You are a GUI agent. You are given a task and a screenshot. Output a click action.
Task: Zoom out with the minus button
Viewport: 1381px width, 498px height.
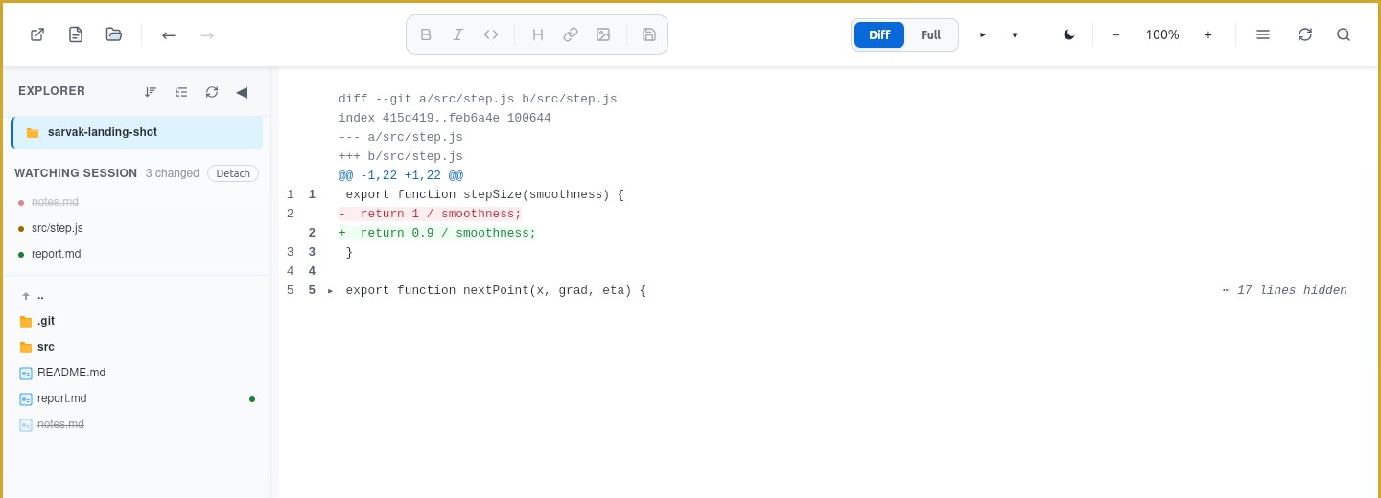[x=1116, y=34]
